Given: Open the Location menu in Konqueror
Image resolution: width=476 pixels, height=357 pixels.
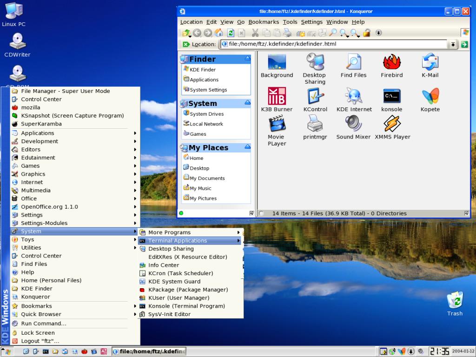Looking at the screenshot, I should (191, 22).
